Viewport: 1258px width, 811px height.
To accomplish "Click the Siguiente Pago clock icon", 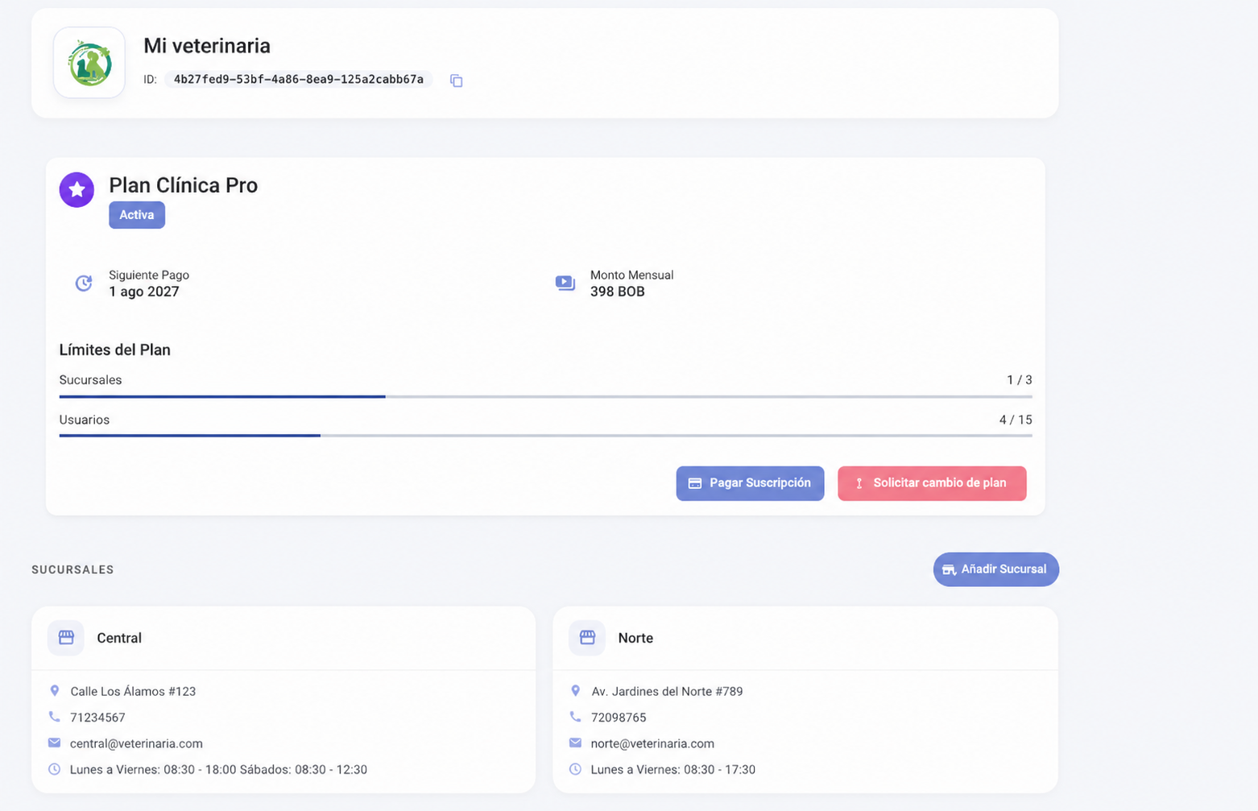I will 84,283.
